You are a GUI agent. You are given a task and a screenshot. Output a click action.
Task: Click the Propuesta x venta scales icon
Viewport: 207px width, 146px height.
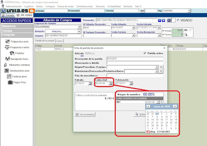click(7, 47)
